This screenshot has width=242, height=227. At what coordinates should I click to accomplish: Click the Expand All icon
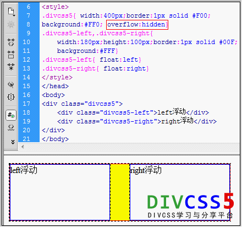pyautogui.click(x=11, y=67)
